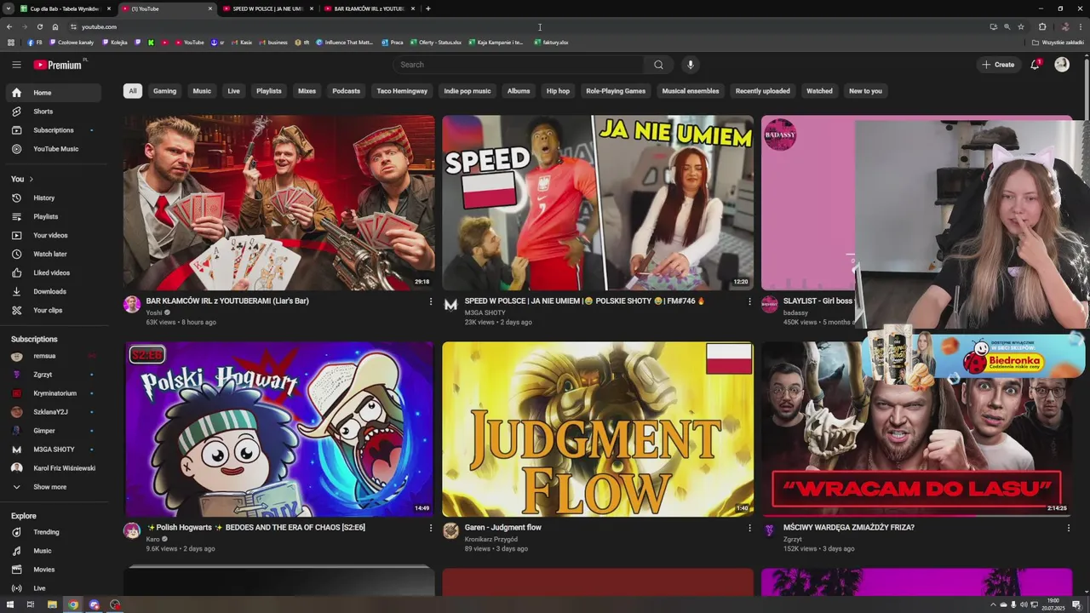Open Live under Explore
The width and height of the screenshot is (1090, 613).
point(53,588)
